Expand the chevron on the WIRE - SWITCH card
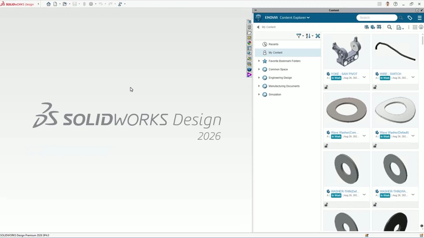 pyautogui.click(x=413, y=77)
